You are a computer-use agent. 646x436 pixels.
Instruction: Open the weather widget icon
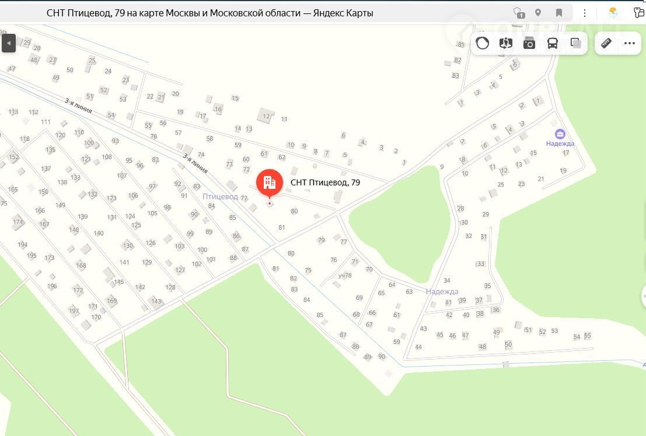tap(613, 13)
